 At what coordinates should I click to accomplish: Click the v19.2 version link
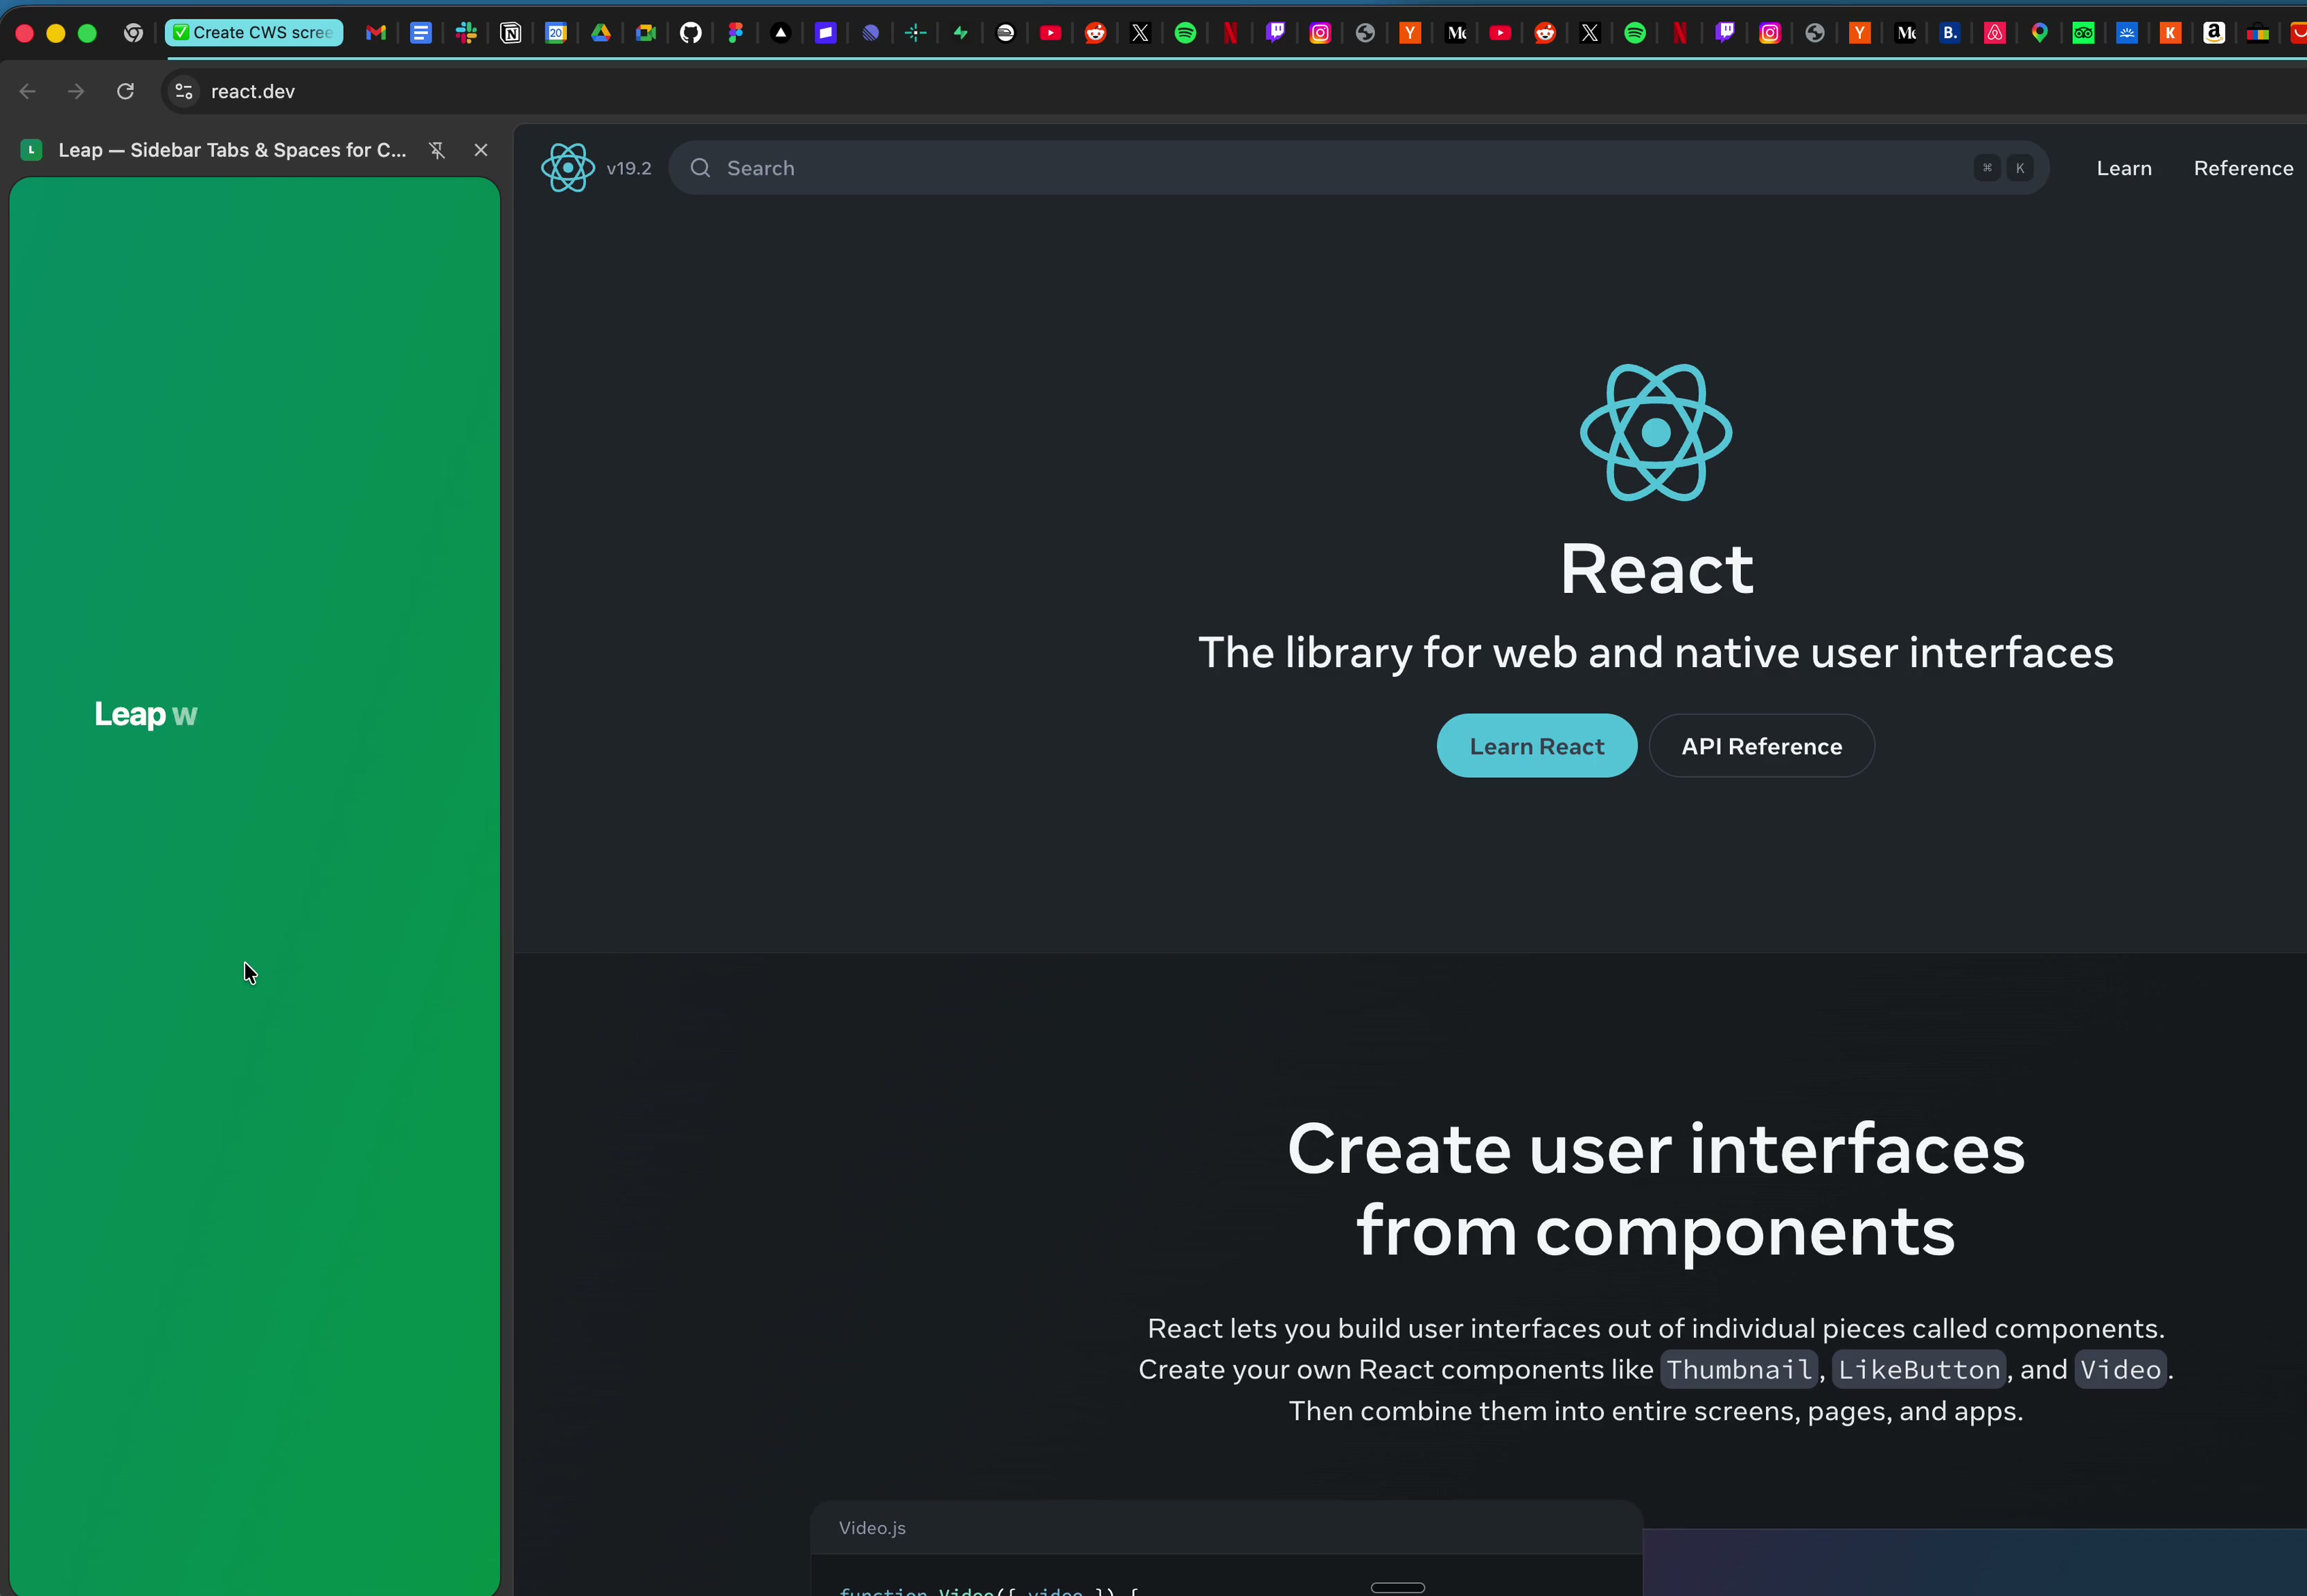pyautogui.click(x=629, y=168)
